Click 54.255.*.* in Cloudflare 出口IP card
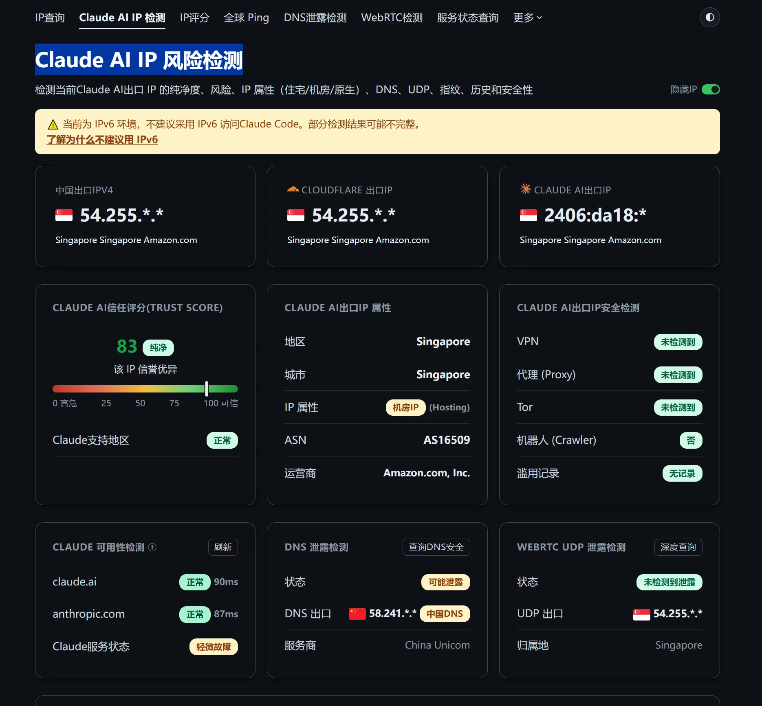The width and height of the screenshot is (762, 706). (354, 215)
